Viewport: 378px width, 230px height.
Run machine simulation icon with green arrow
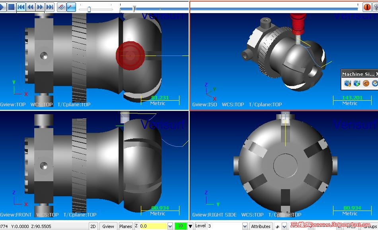[357, 83]
